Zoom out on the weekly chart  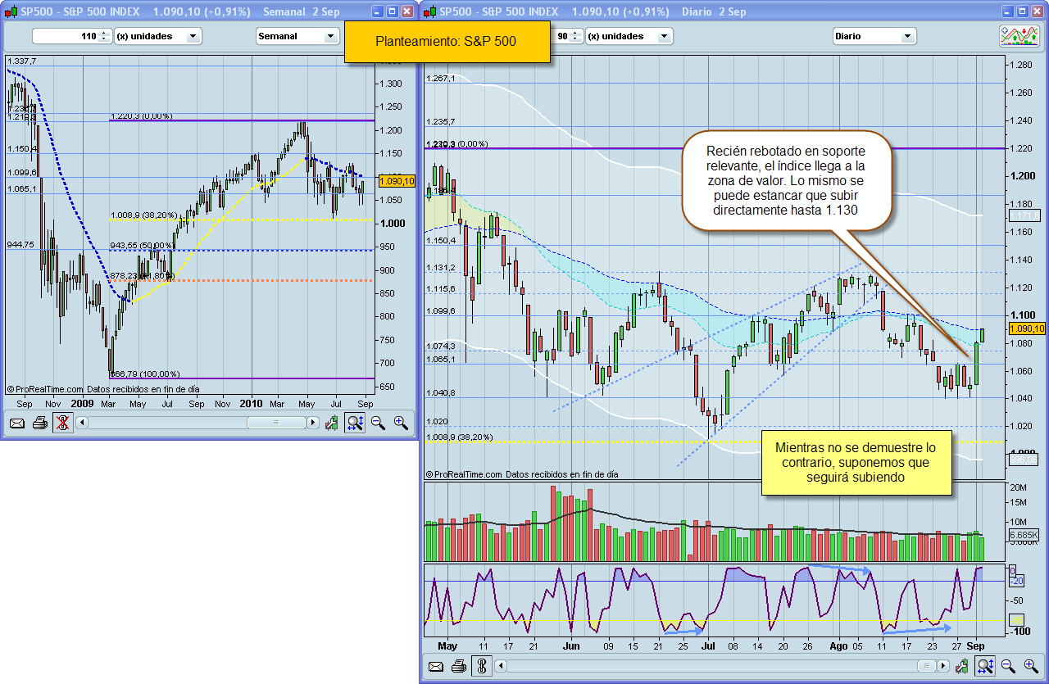(x=378, y=423)
